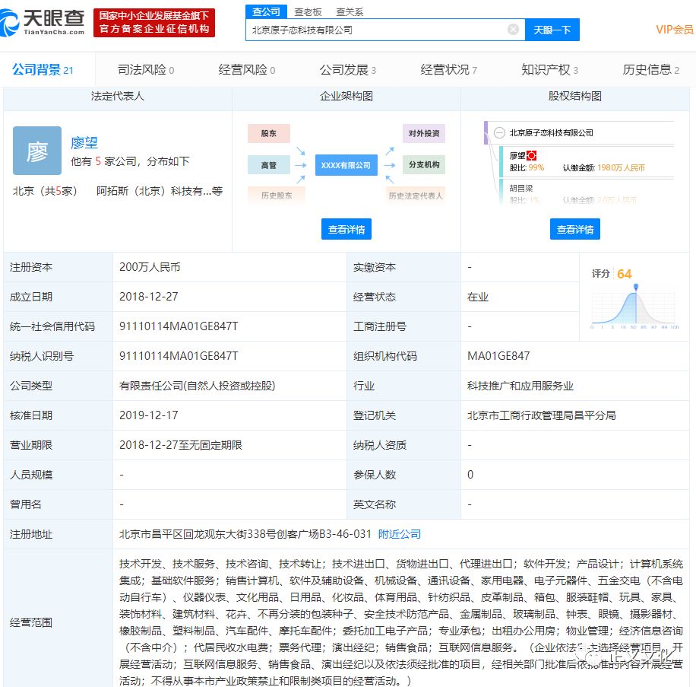Switch to the 查老板 search mode

pos(308,11)
